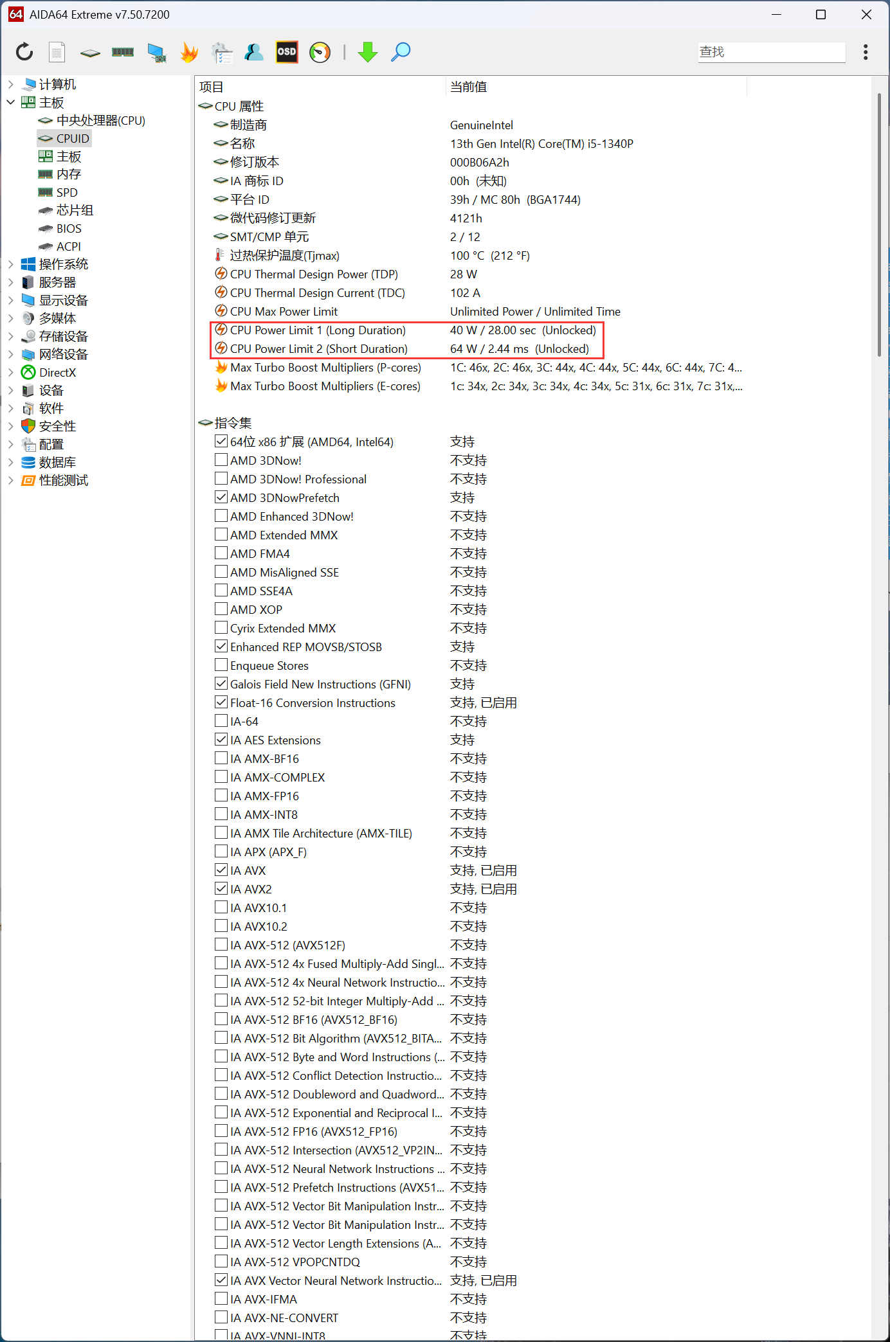Click the magnifier search icon
This screenshot has width=890, height=1342.
click(401, 52)
